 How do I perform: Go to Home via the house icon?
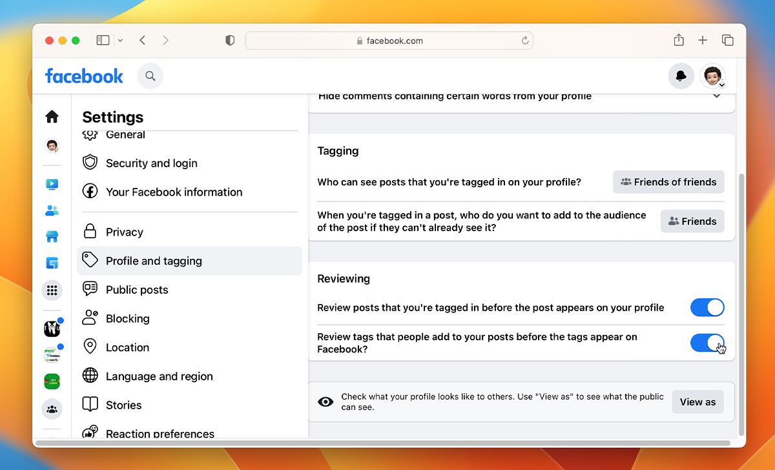tap(52, 116)
